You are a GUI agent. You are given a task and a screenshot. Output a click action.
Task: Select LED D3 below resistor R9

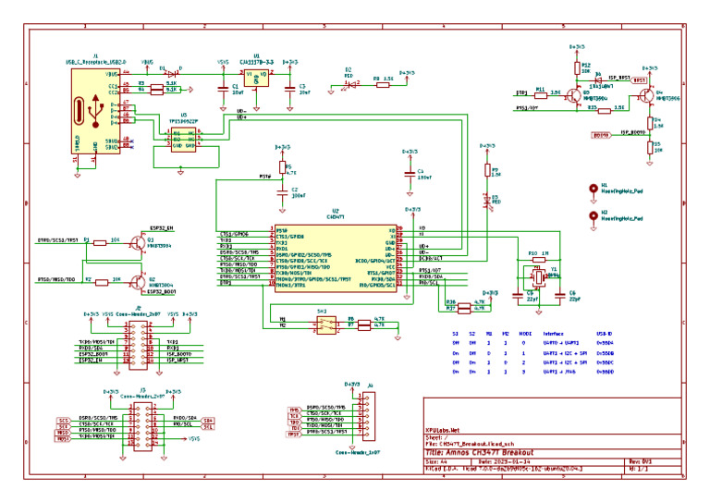tap(487, 202)
